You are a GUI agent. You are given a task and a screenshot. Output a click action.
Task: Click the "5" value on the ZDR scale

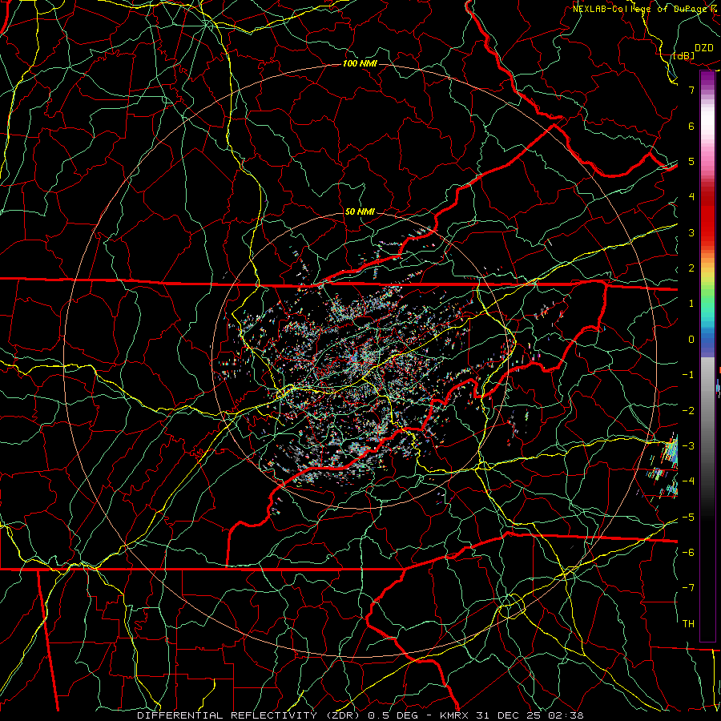point(691,161)
